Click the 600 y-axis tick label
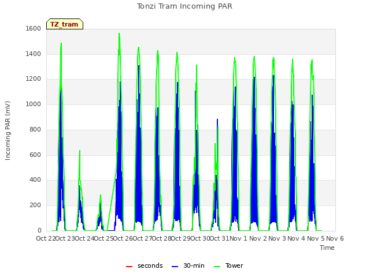Viewport: 370px width, 277px height. coord(35,155)
